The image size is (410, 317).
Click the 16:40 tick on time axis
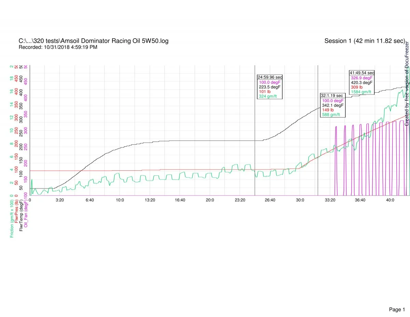180,200
